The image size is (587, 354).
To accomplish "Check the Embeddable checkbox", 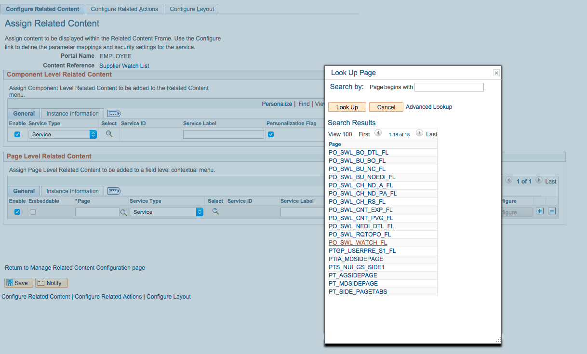I will pyautogui.click(x=33, y=212).
